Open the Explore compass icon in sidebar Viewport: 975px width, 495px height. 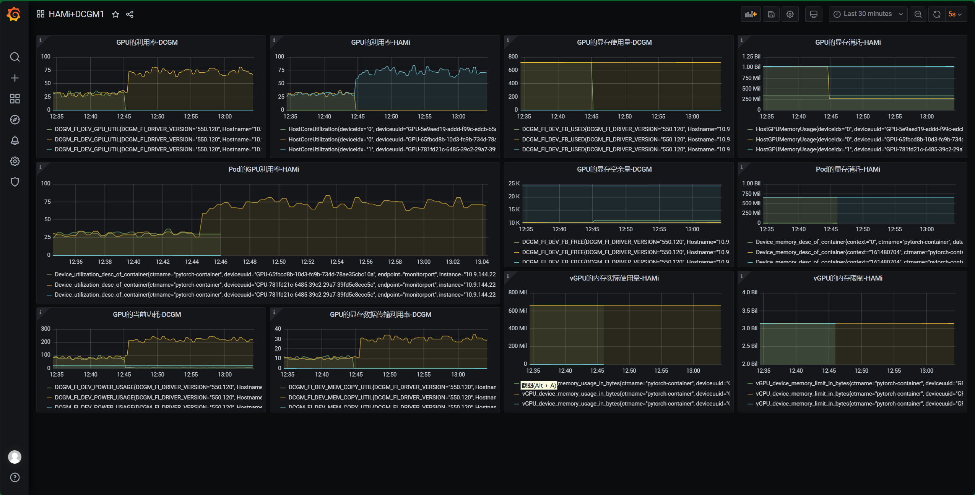15,120
